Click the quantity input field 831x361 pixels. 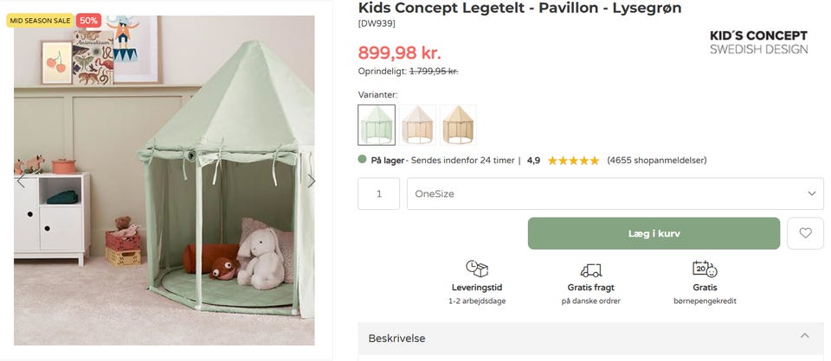[x=379, y=193]
